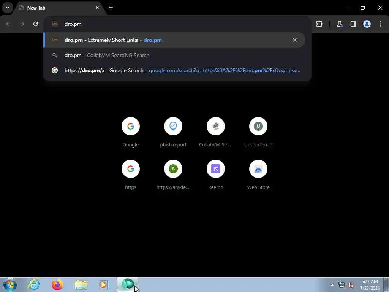Launch Firefox from taskbar
This screenshot has width=389, height=292.
57,284
